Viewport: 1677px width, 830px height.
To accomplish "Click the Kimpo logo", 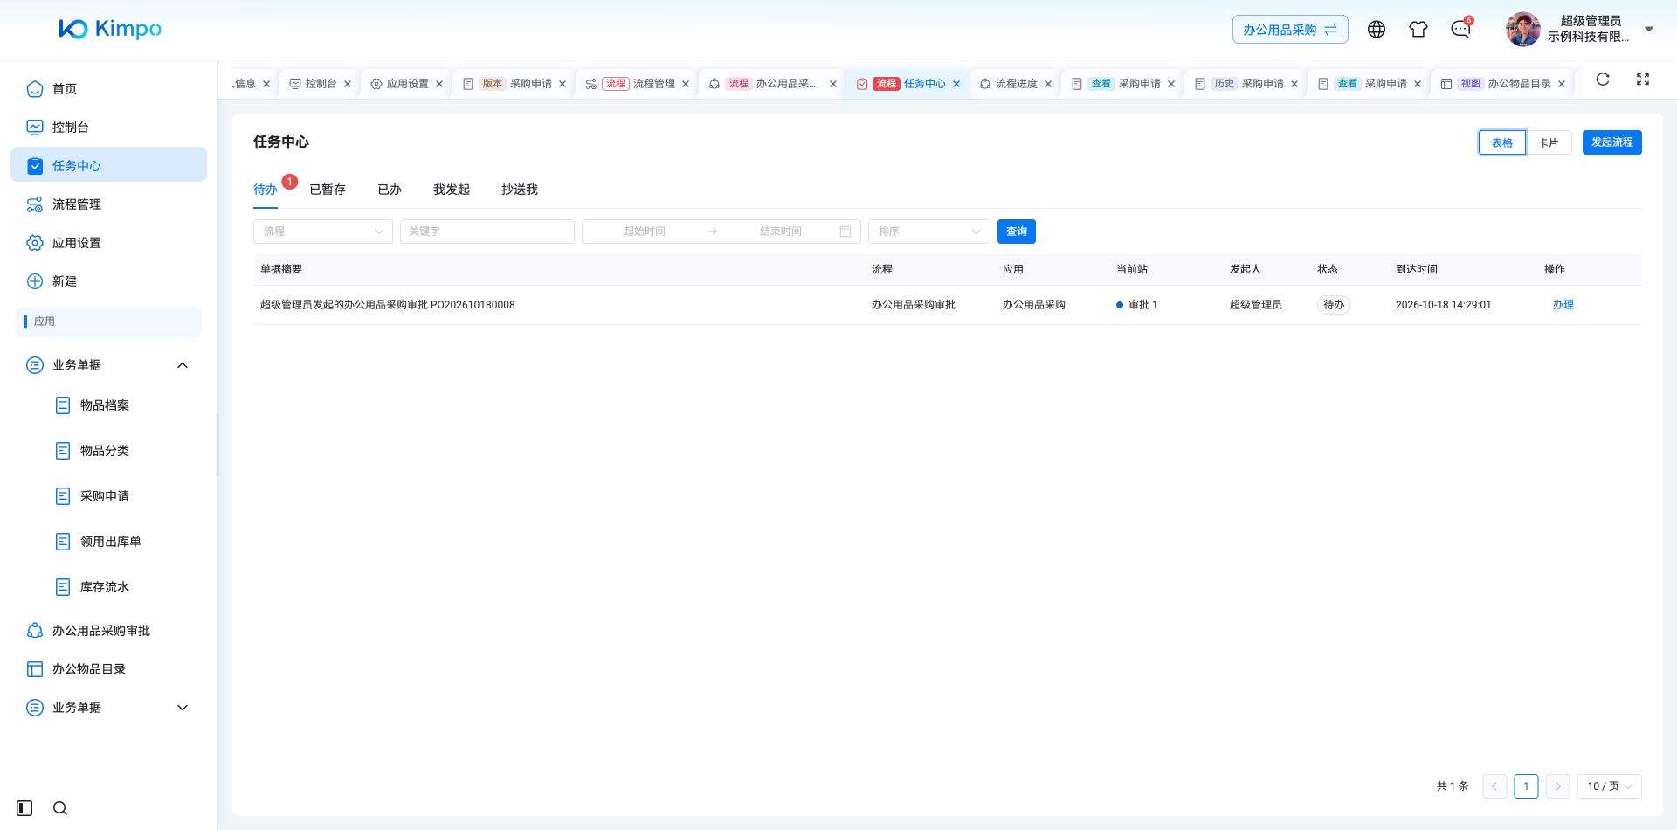I will click(x=110, y=29).
